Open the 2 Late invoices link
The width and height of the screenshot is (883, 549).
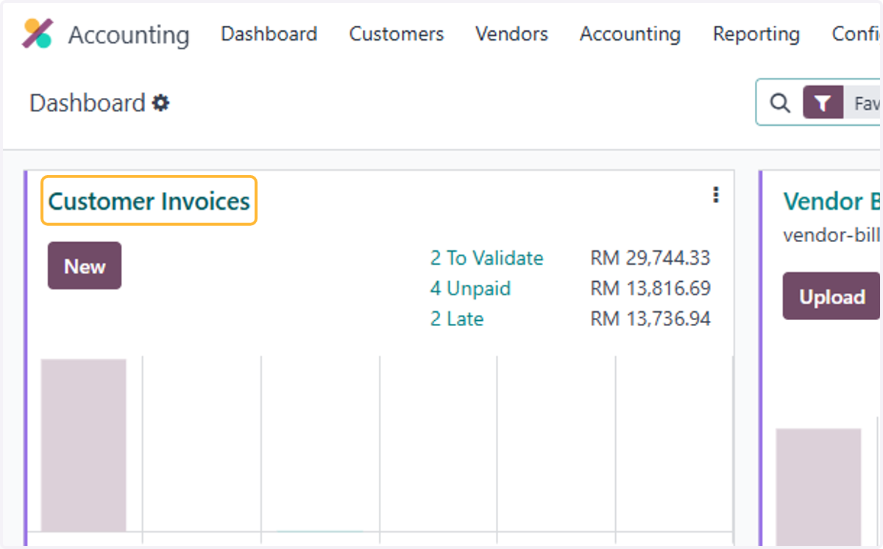click(x=457, y=319)
